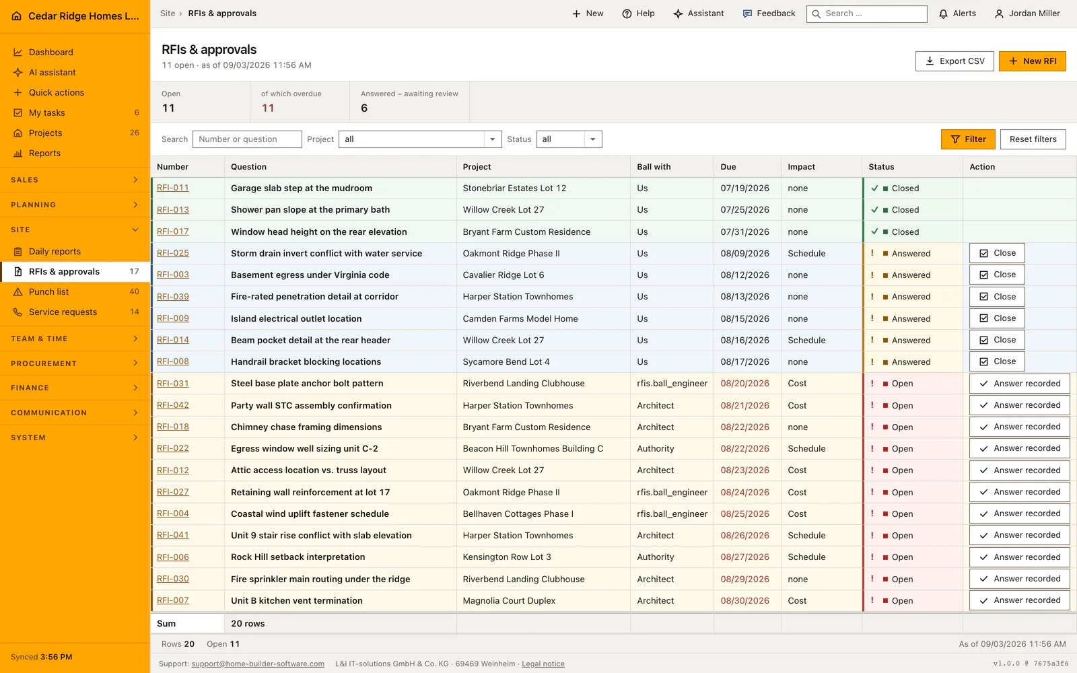This screenshot has width=1077, height=673.
Task: Click Reset filters
Action: [x=1033, y=139]
